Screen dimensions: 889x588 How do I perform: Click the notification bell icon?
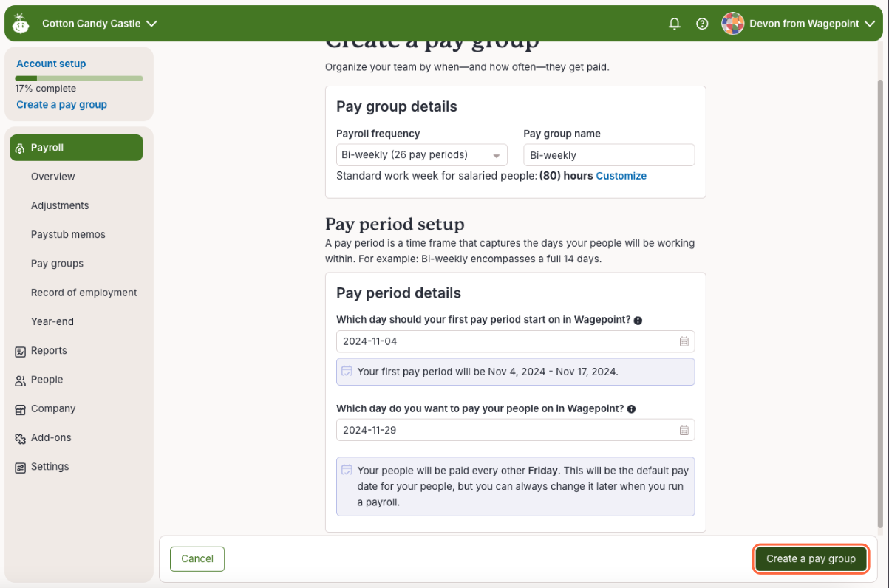point(674,24)
